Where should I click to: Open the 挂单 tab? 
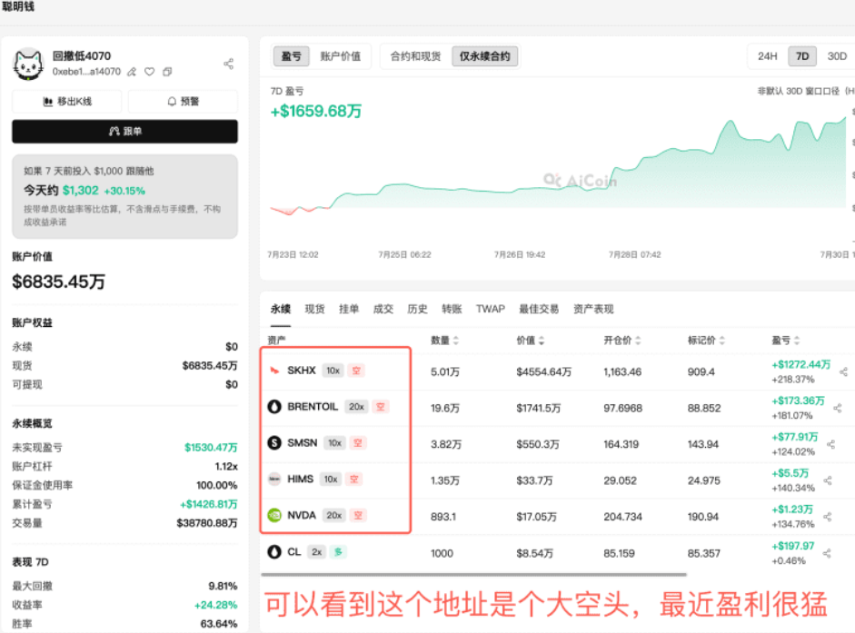pyautogui.click(x=349, y=309)
